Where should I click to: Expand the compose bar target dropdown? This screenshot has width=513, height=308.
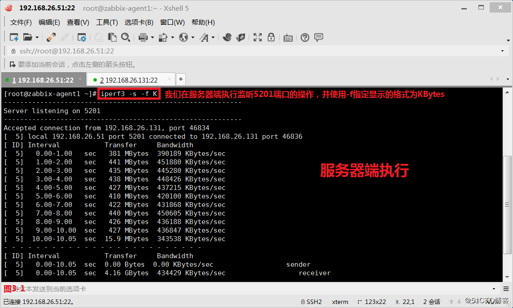(494, 289)
